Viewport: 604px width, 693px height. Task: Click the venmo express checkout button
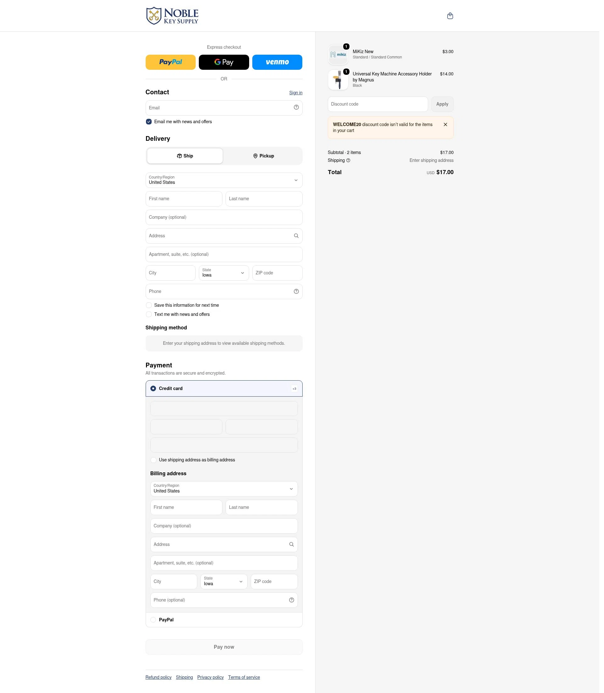click(279, 63)
